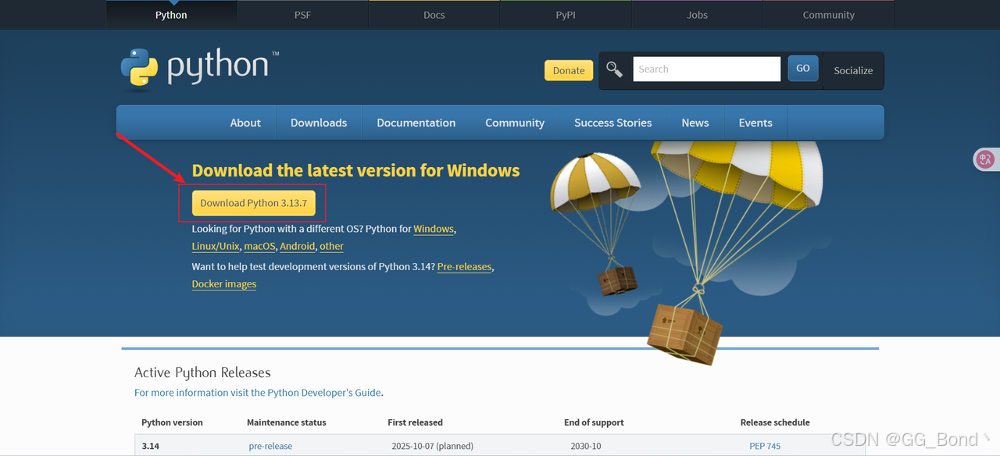Click the 3.14 version cell
1000x456 pixels.
(149, 447)
